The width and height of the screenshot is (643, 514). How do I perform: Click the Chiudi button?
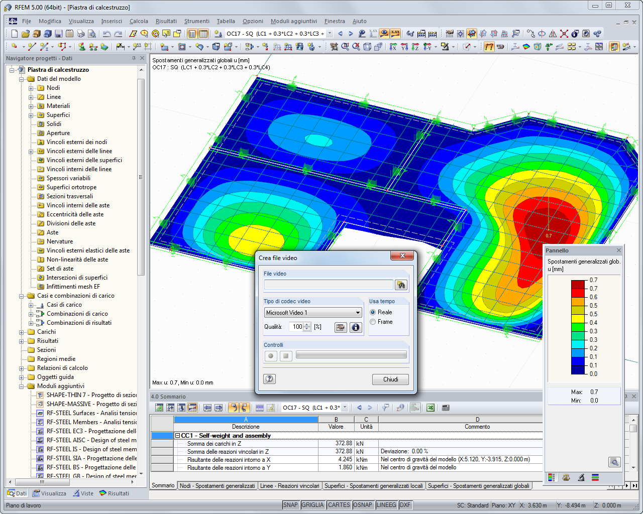coord(390,379)
